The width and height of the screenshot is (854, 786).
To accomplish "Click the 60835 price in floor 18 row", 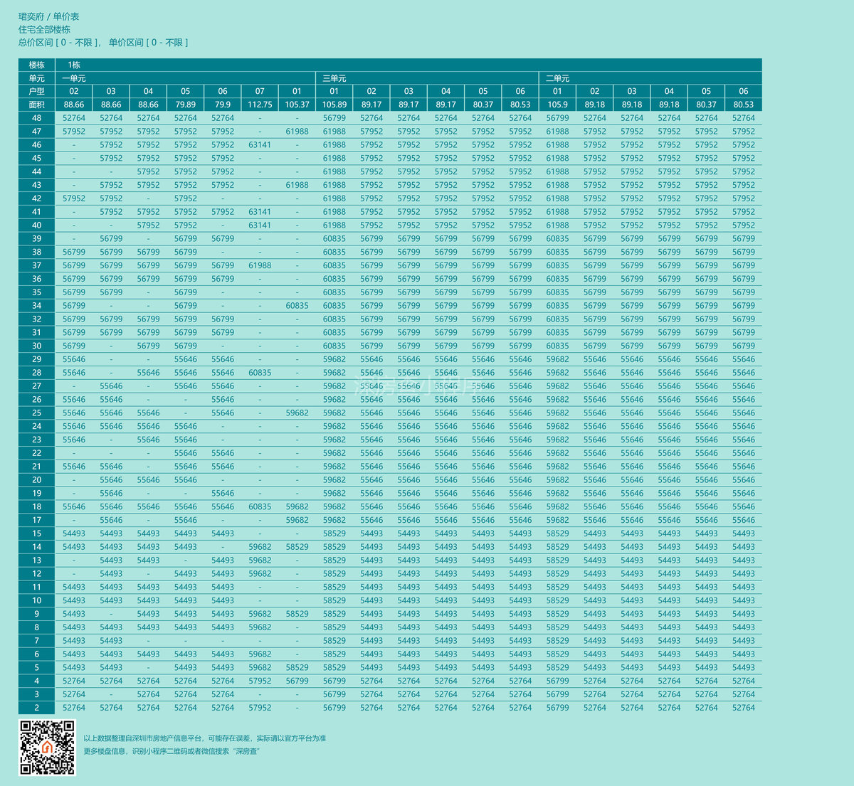I will point(260,506).
